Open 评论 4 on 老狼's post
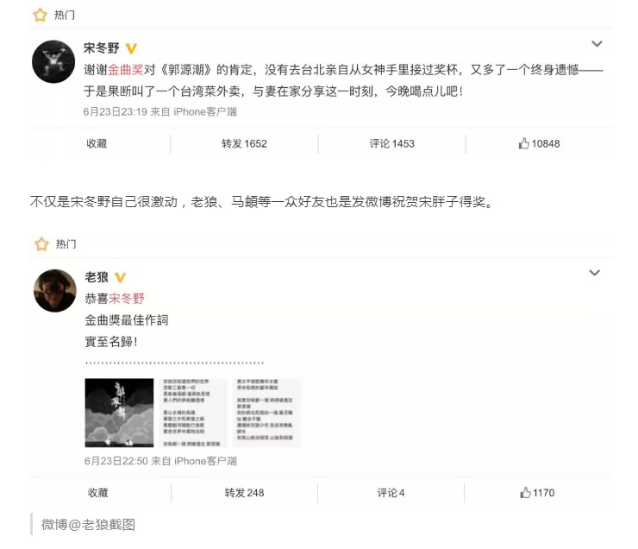Image resolution: width=638 pixels, height=549 pixels. point(391,493)
